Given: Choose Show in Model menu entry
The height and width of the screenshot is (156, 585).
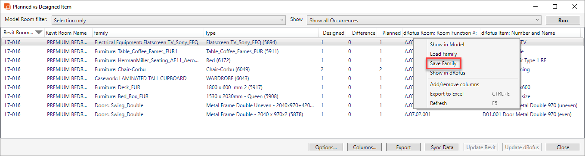Looking at the screenshot, I should [x=447, y=45].
